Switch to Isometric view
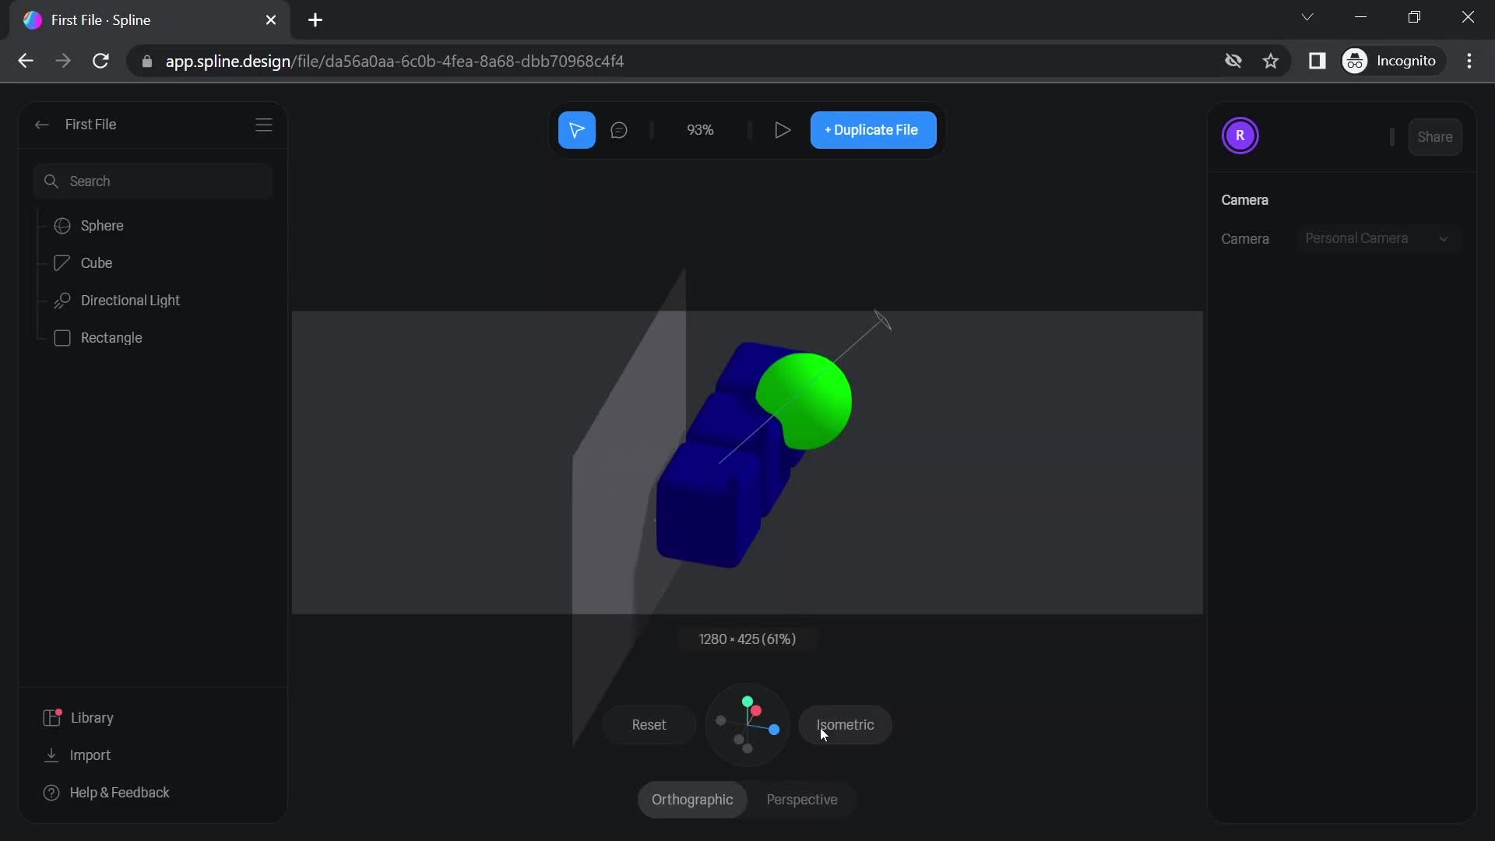The width and height of the screenshot is (1495, 841). [x=845, y=725]
